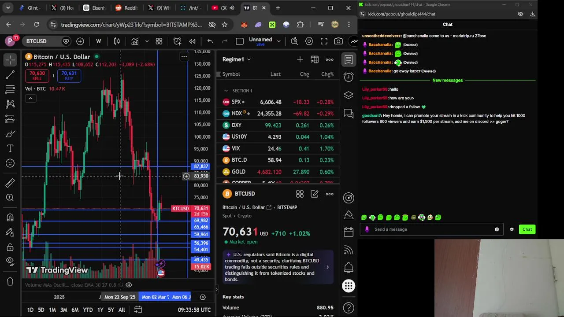
Task: Open quick search in toolbar
Action: pyautogui.click(x=294, y=41)
